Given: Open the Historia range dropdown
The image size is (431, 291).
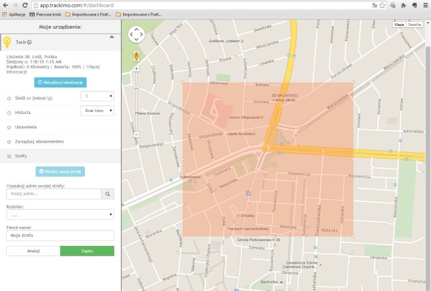Looking at the screenshot, I should [96, 110].
